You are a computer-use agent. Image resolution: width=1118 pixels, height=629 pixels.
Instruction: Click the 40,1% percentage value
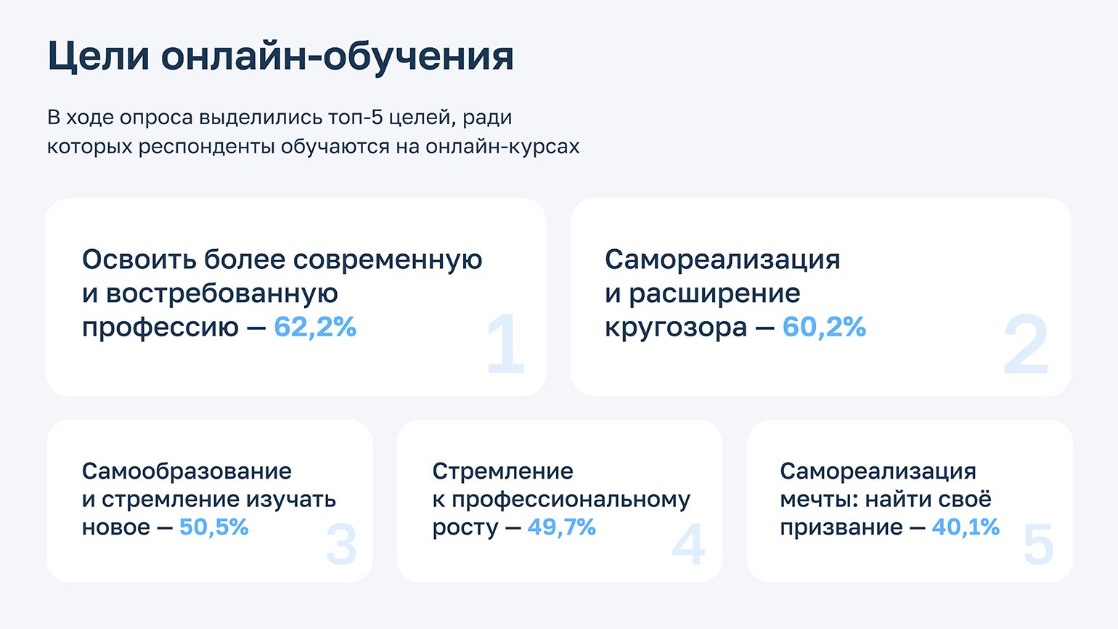point(966,527)
